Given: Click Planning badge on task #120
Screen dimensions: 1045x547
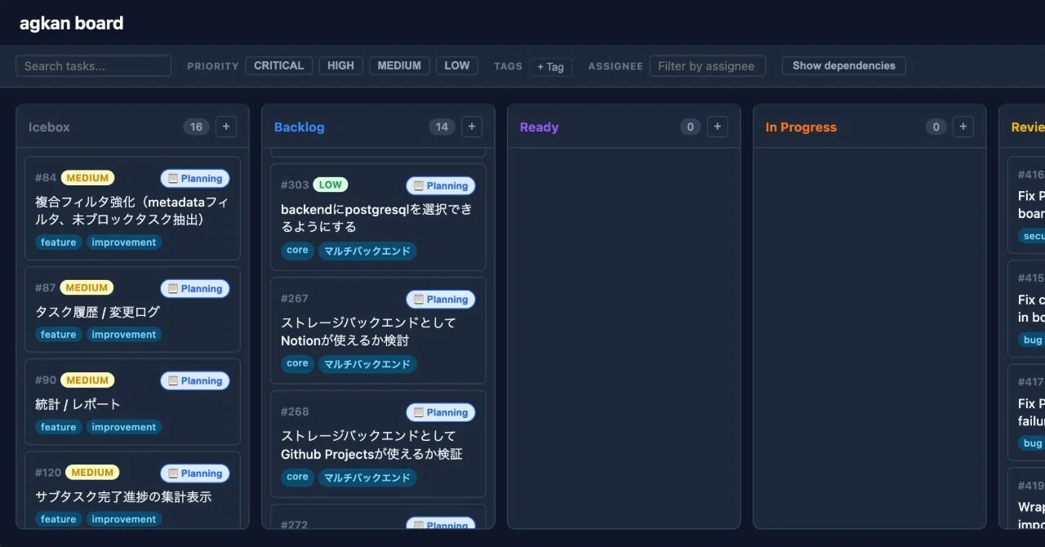Looking at the screenshot, I should pyautogui.click(x=195, y=474).
